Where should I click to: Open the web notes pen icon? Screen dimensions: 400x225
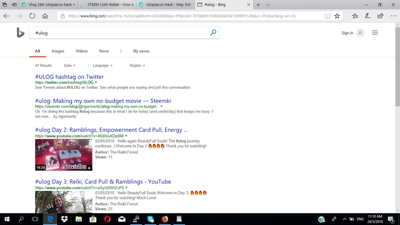pos(367,16)
